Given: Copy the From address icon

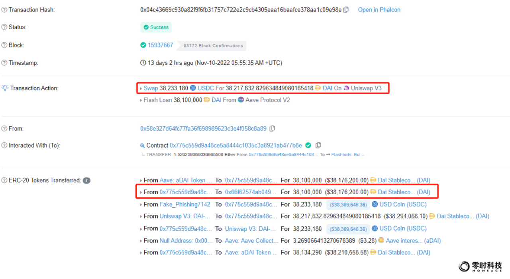Looking at the screenshot, I should click(x=272, y=129).
